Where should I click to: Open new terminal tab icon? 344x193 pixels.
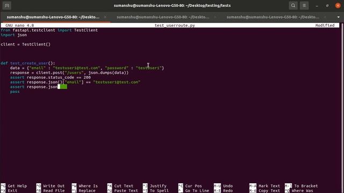(7, 6)
